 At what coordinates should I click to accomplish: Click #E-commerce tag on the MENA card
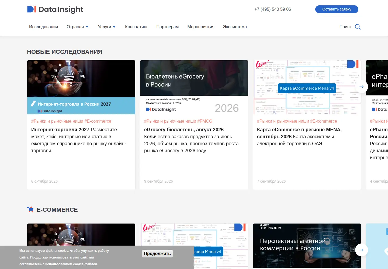coord(324,121)
